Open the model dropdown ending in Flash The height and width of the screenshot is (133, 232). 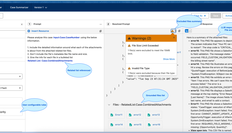(11, 88)
